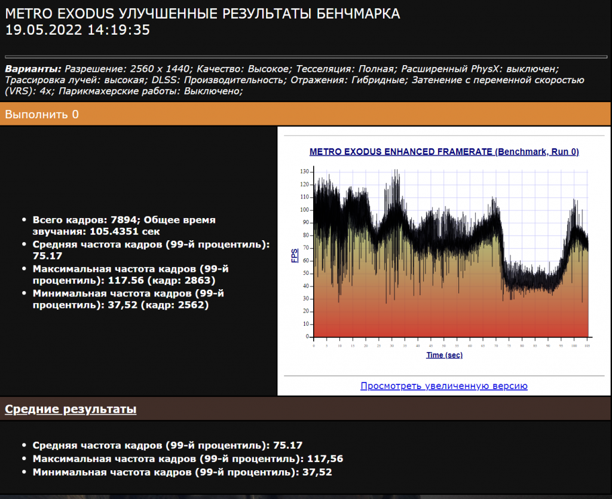Click 'Средняя частота кадров' item in Run 0
Viewport: 612px width, 499px height.
coord(151,250)
